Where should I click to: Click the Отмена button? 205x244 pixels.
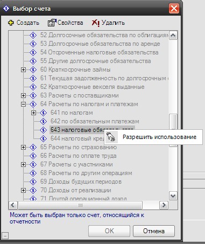pyautogui.click(x=154, y=231)
